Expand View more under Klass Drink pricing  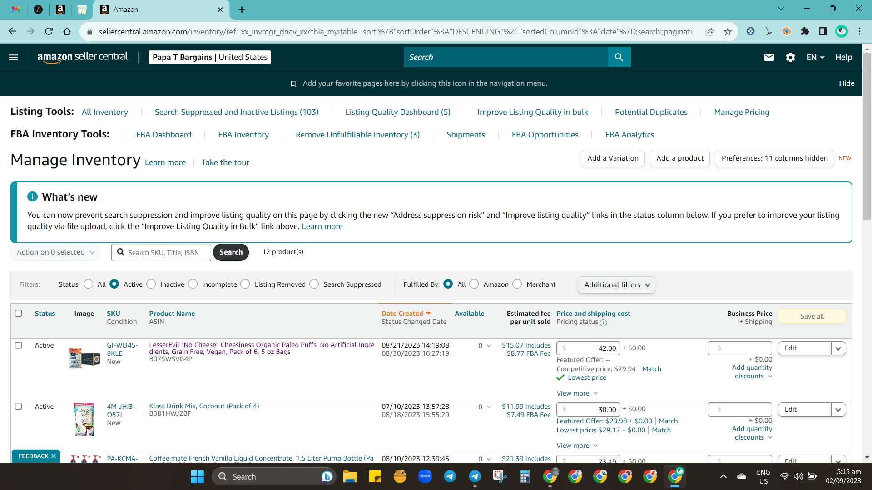[x=577, y=446]
